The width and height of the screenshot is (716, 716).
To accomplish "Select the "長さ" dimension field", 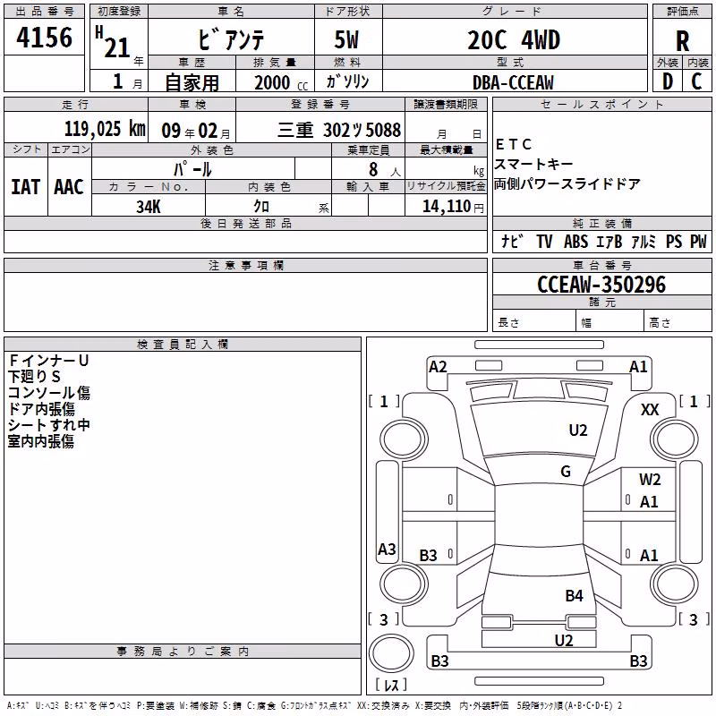I will tap(534, 322).
